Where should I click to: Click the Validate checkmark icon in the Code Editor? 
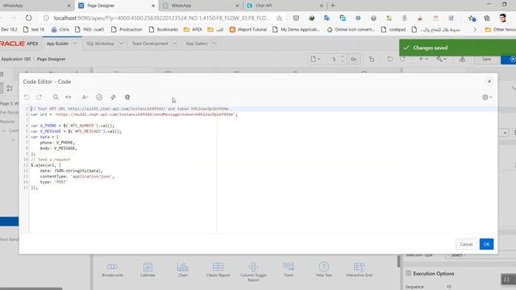99,97
